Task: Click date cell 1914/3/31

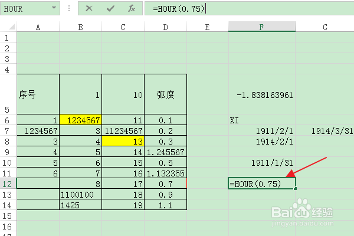Action: point(325,130)
